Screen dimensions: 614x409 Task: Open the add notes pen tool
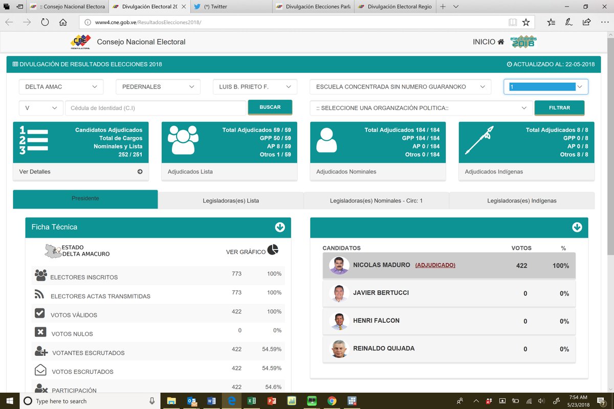coord(568,22)
